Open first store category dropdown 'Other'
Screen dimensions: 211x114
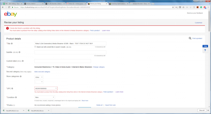[39, 77]
